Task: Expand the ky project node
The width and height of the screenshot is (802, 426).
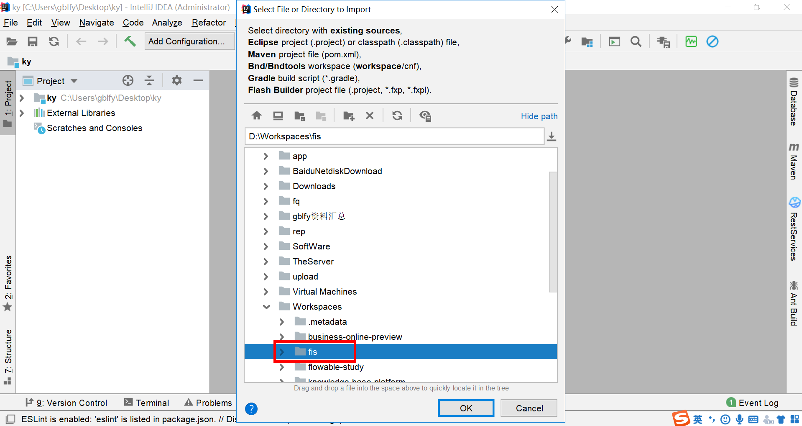Action: [x=22, y=98]
